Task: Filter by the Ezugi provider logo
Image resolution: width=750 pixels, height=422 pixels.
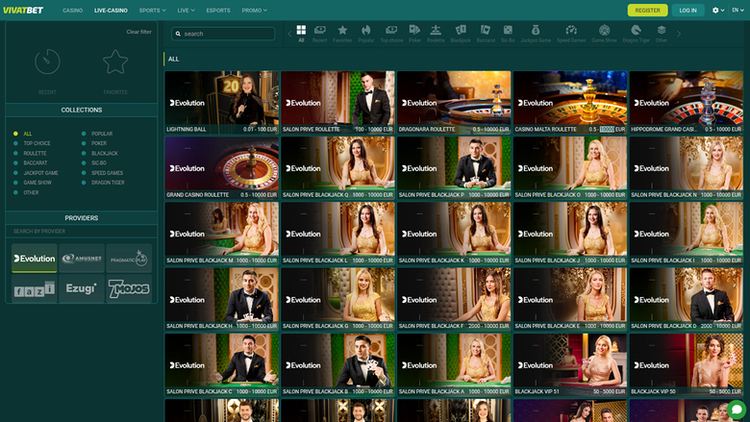Action: (x=81, y=288)
